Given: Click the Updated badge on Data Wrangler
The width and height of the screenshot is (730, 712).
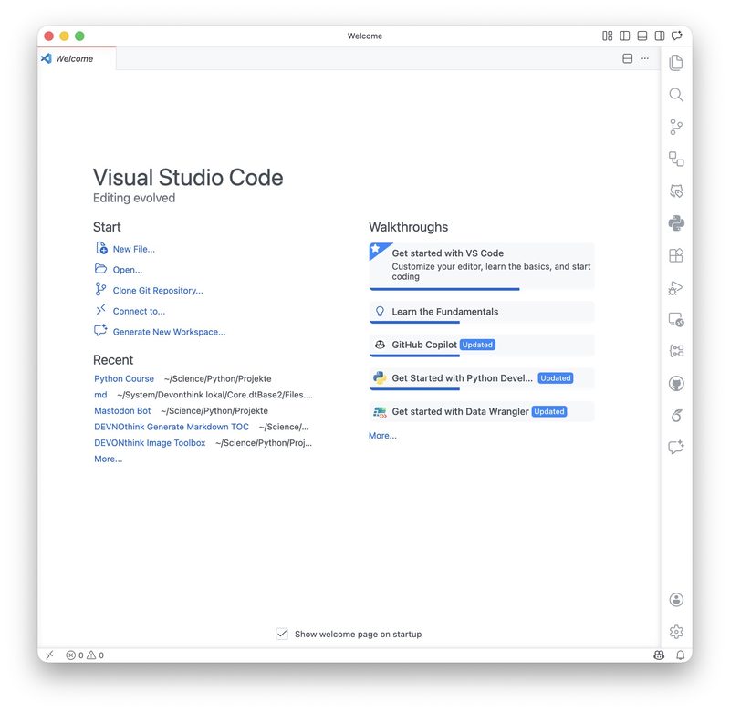Looking at the screenshot, I should pos(549,411).
